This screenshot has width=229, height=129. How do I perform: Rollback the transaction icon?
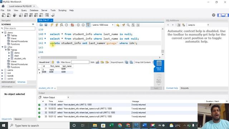click(83, 25)
